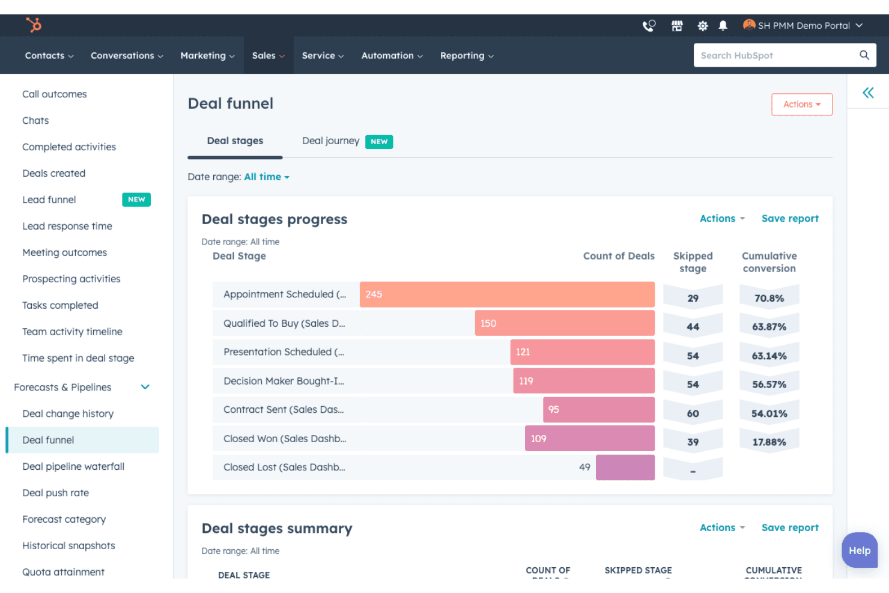
Task: Click the Qualified To Buy 150 bar
Action: tap(565, 323)
